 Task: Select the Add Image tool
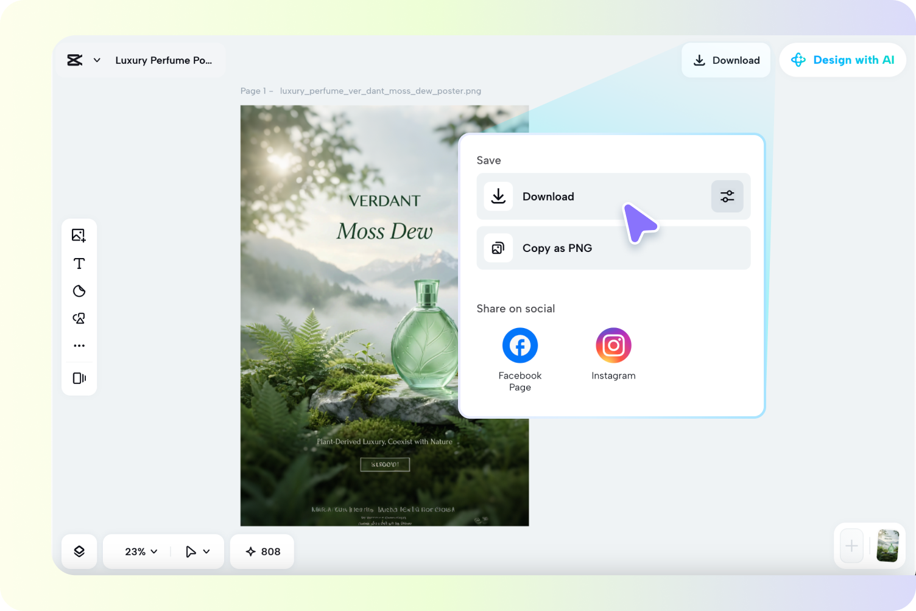click(x=79, y=236)
